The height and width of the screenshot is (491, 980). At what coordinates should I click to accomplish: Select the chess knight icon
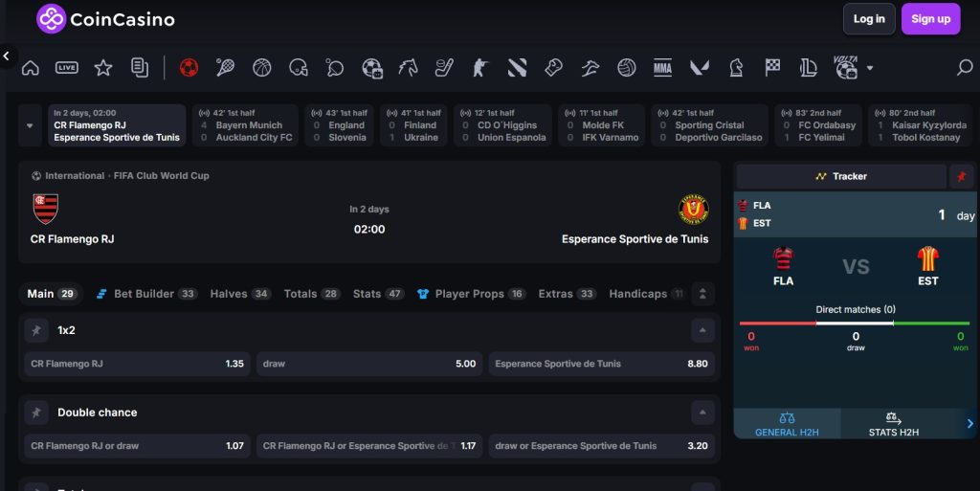(736, 67)
